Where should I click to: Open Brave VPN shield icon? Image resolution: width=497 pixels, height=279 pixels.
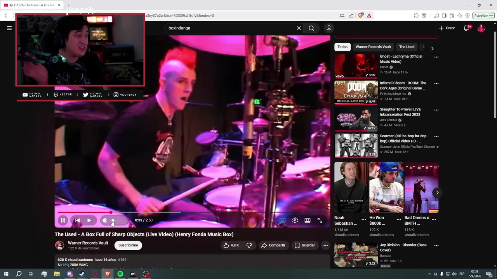467,15
